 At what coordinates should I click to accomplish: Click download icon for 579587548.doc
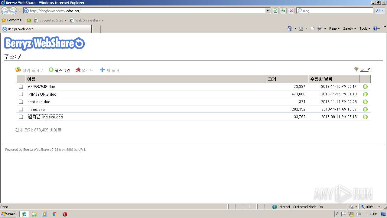(365, 87)
